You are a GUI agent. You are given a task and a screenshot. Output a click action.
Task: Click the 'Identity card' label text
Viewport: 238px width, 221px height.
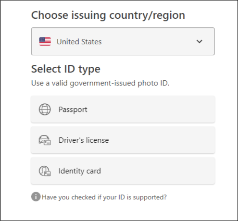(80, 171)
